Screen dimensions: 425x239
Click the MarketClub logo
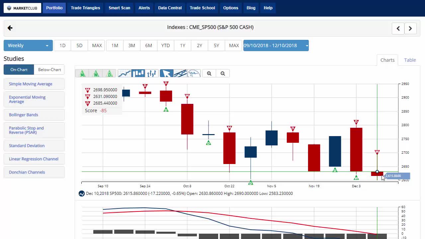click(x=23, y=8)
